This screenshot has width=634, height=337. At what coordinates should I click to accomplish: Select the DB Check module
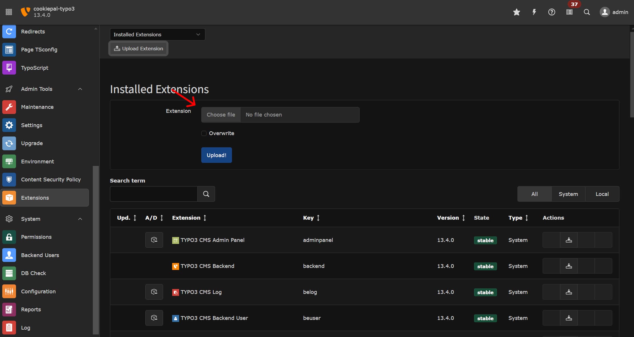pyautogui.click(x=33, y=273)
